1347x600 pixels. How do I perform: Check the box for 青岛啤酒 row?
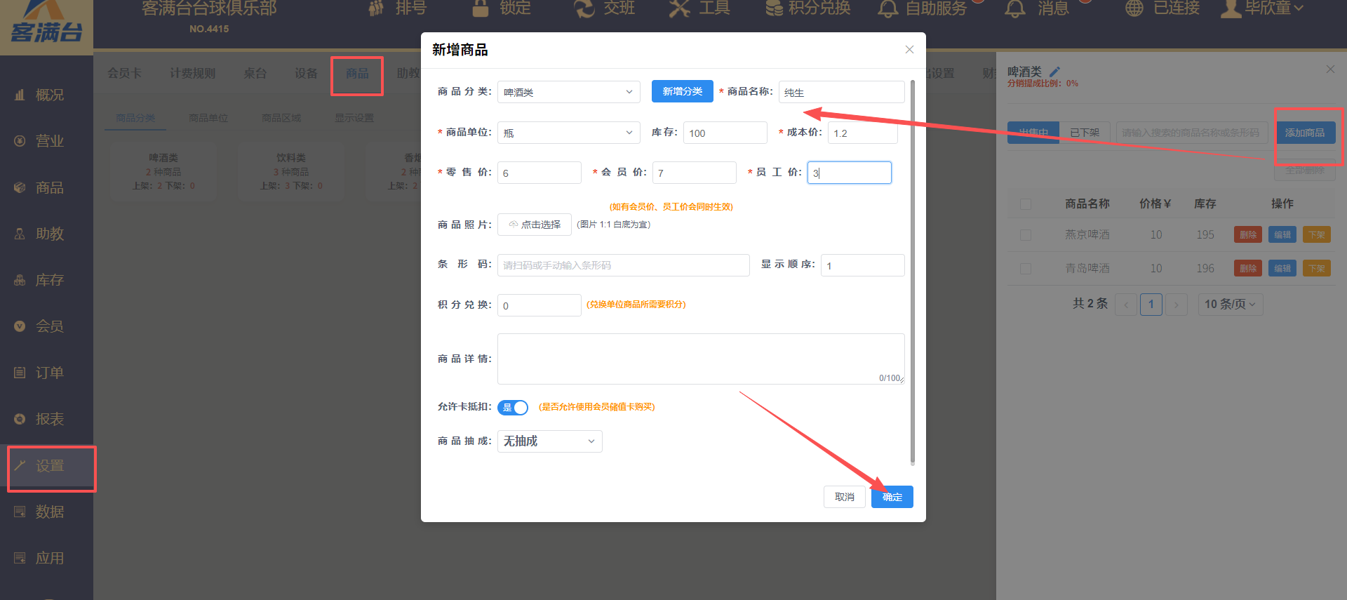[1026, 269]
